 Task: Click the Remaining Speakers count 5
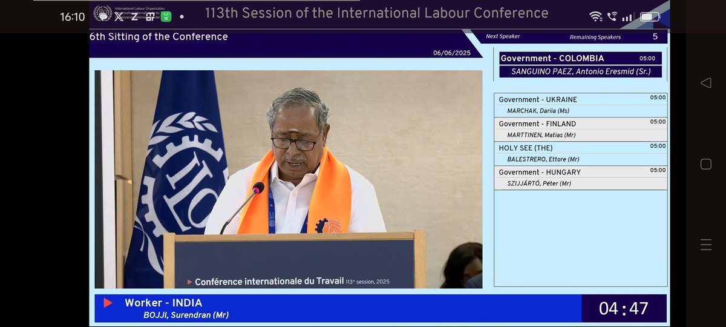point(655,36)
